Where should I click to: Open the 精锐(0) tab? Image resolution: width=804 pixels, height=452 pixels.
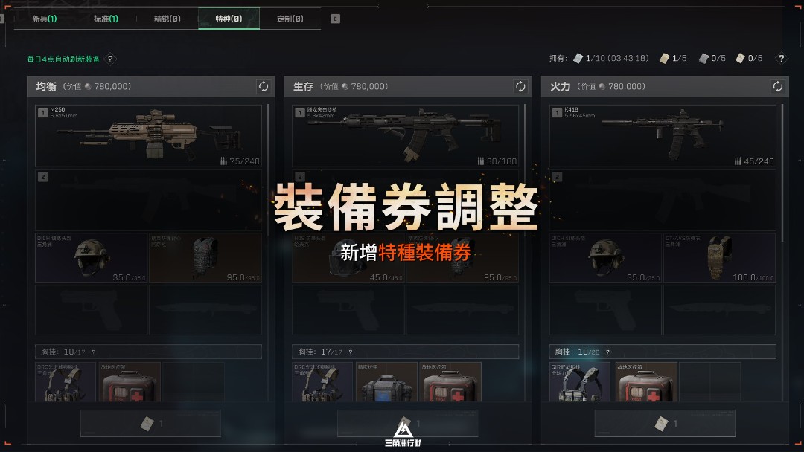167,19
